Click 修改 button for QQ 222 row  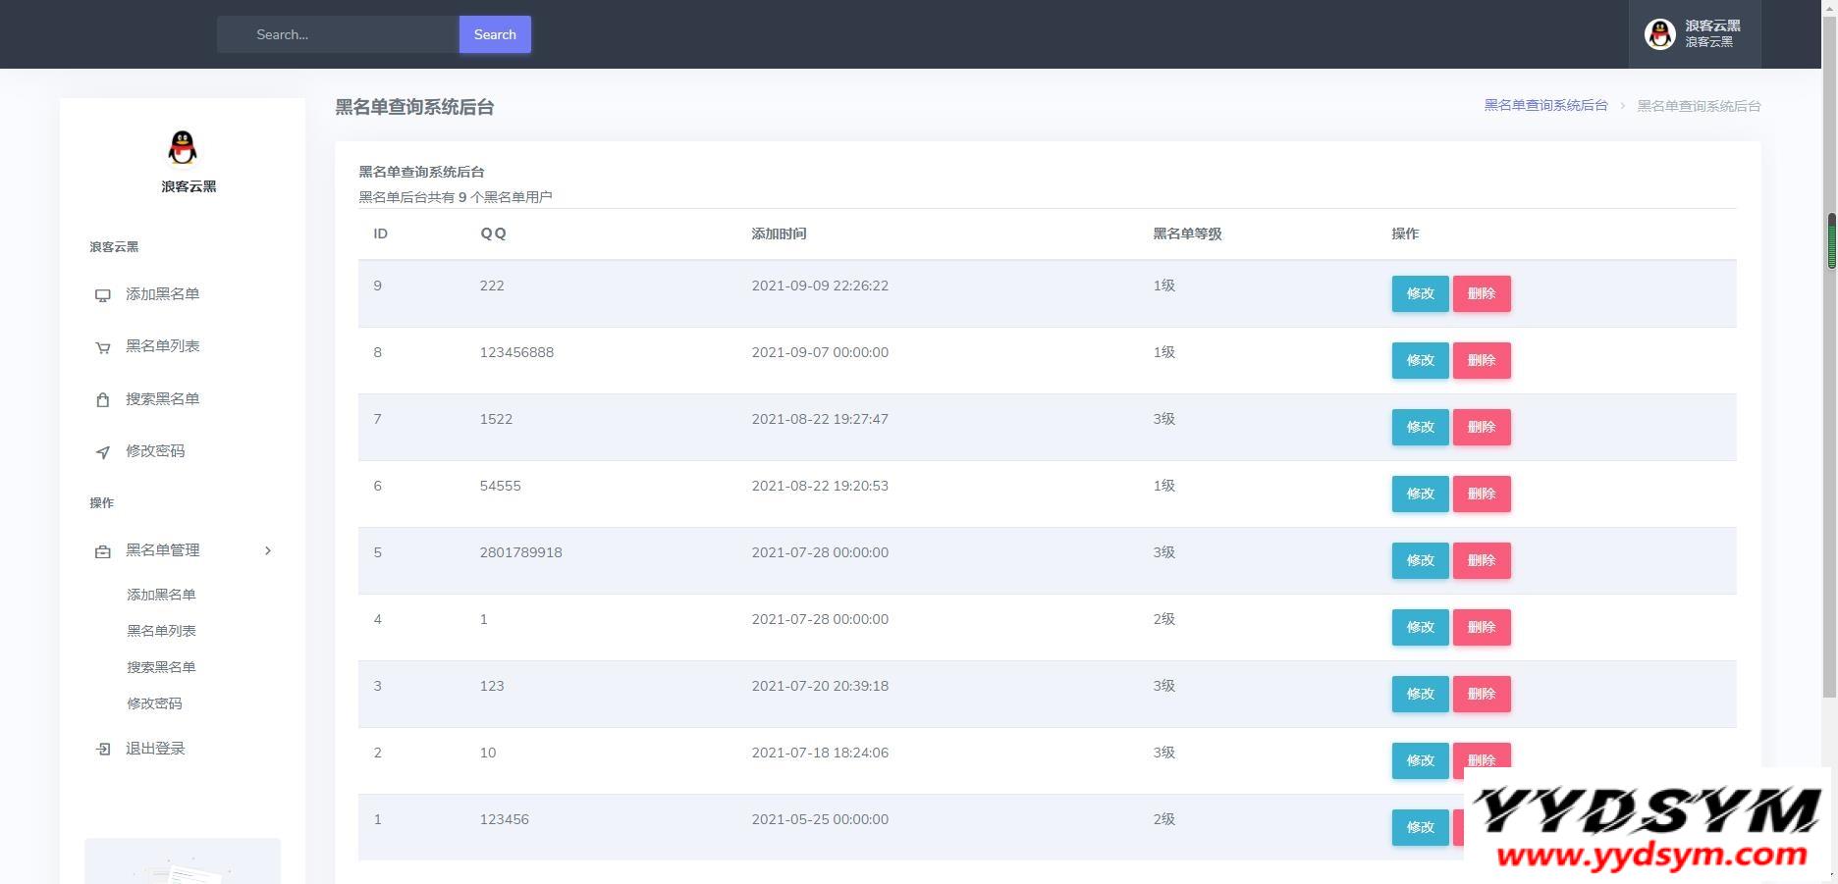tap(1420, 293)
